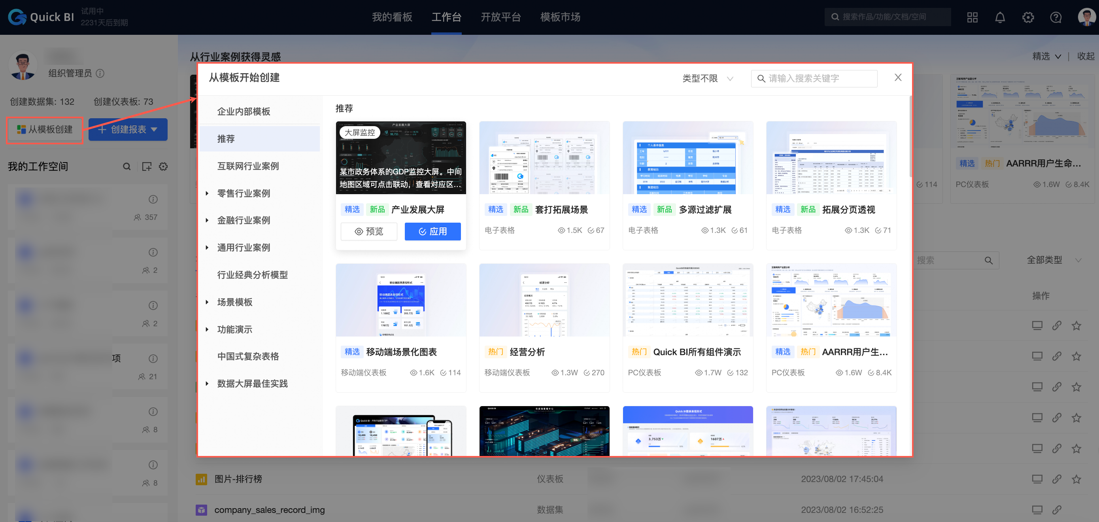Expand the 零售行业案例 category
1099x522 pixels.
[x=244, y=193]
